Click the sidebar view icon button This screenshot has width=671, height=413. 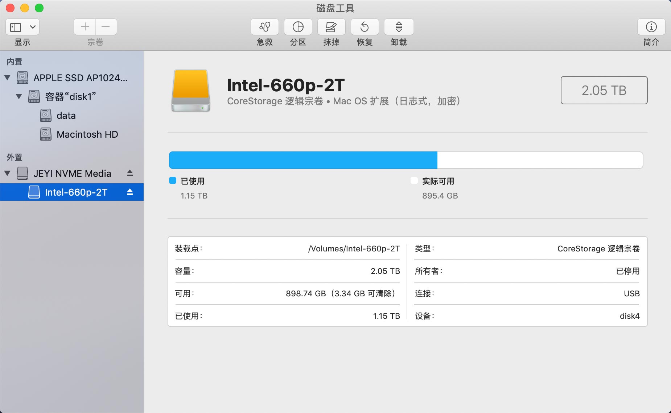(x=16, y=27)
